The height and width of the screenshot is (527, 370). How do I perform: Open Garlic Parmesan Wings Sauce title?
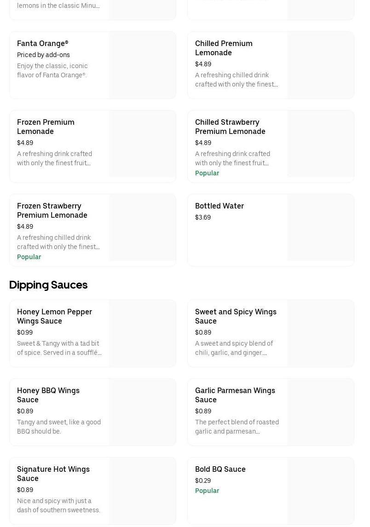coord(235,395)
